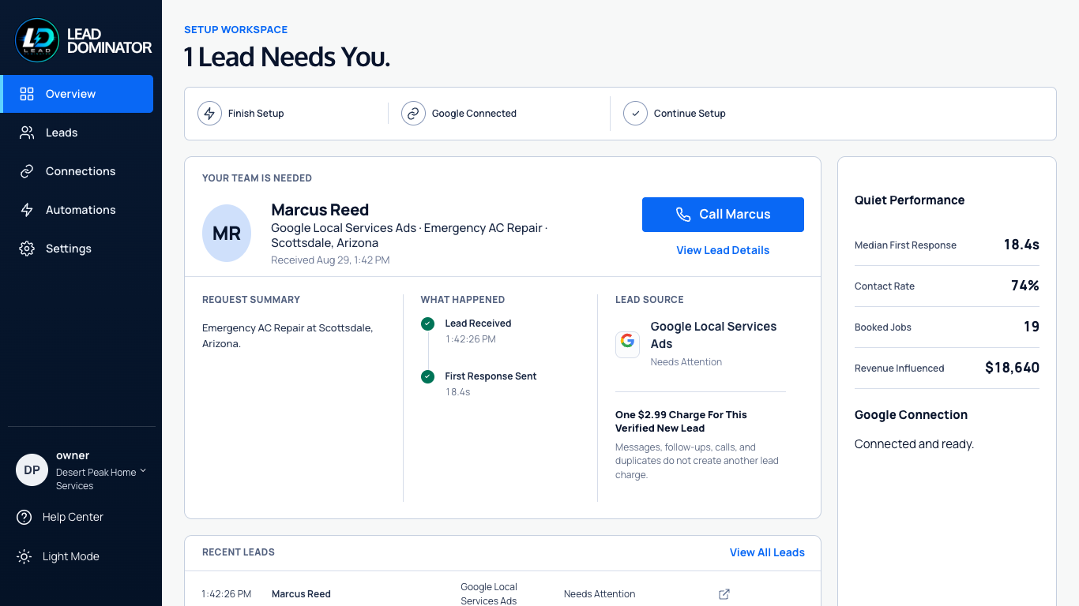Click the Marcus Reed name in Recent Leads
This screenshot has height=606, width=1079.
(x=301, y=594)
